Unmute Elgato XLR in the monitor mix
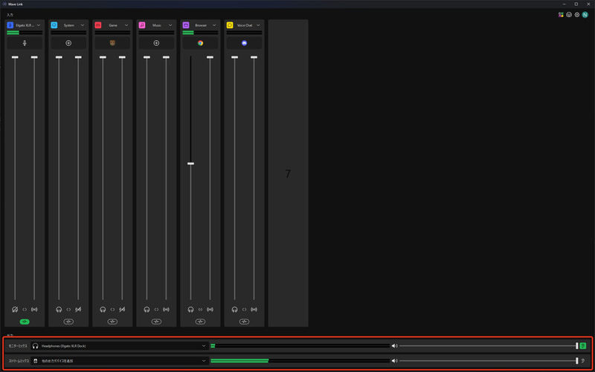Viewport: 595px width, 372px height. pyautogui.click(x=15, y=310)
